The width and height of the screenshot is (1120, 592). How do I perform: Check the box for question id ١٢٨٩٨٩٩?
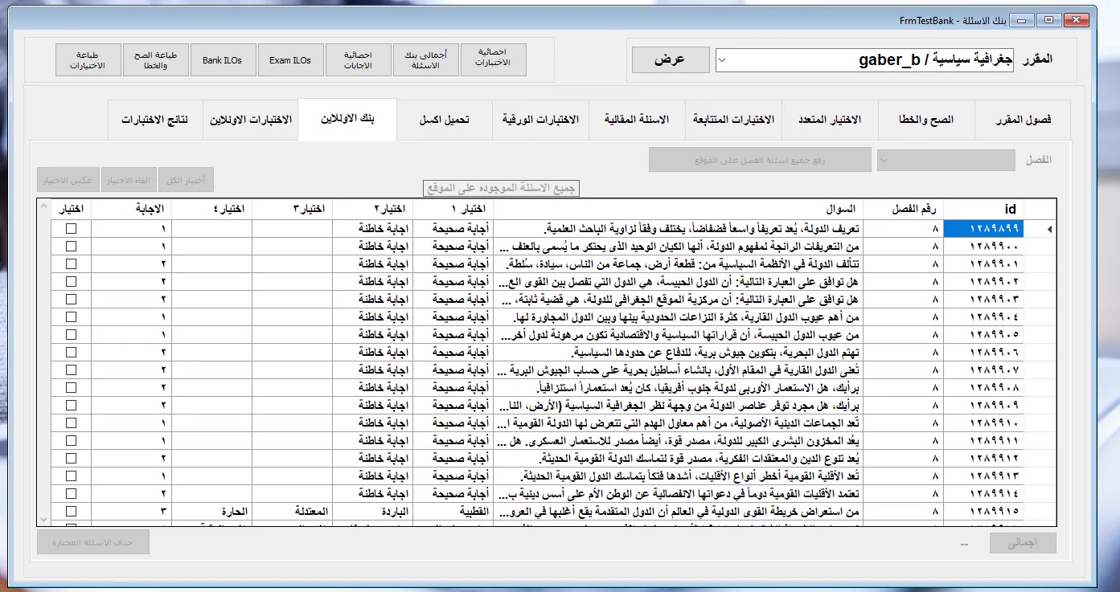[72, 229]
